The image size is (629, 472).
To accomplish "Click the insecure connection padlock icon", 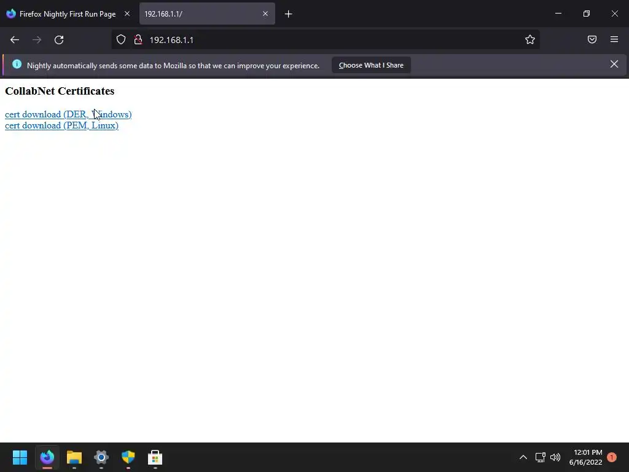I will (x=138, y=40).
